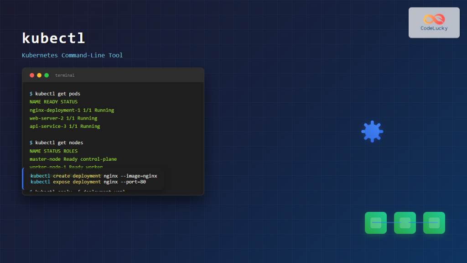This screenshot has height=263, width=467.
Task: Click the terminal title bar label
Action: tap(64, 75)
